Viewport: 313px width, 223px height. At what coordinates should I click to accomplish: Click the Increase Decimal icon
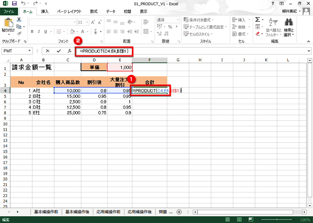[x=159, y=33]
